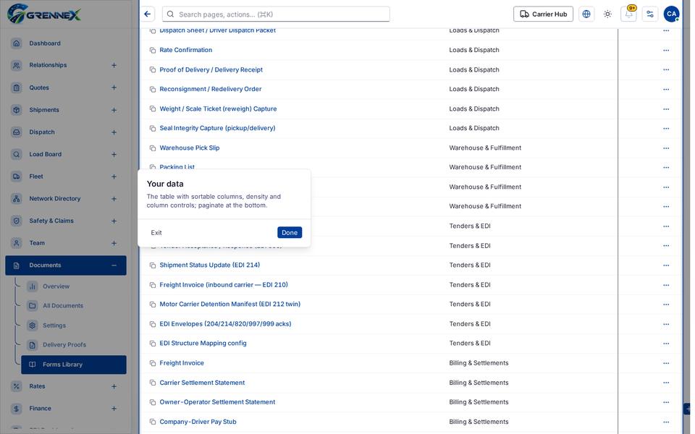695x434 pixels.
Task: Open row actions for Company-Driver Pay Stub
Action: coord(666,422)
